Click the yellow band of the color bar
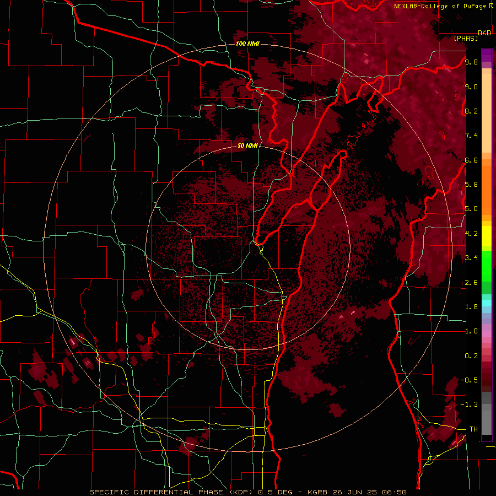Image resolution: width=496 pixels, height=496 pixels. point(487,236)
